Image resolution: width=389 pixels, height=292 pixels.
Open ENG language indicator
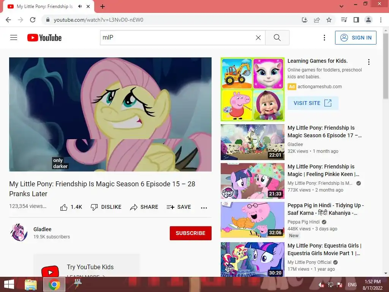352,285
